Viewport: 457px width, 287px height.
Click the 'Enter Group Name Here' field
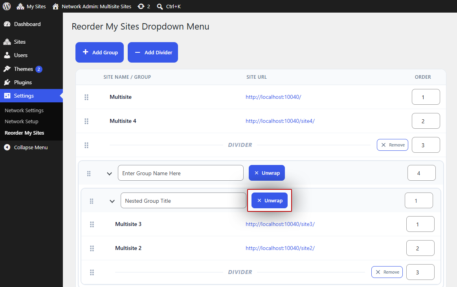pos(181,173)
